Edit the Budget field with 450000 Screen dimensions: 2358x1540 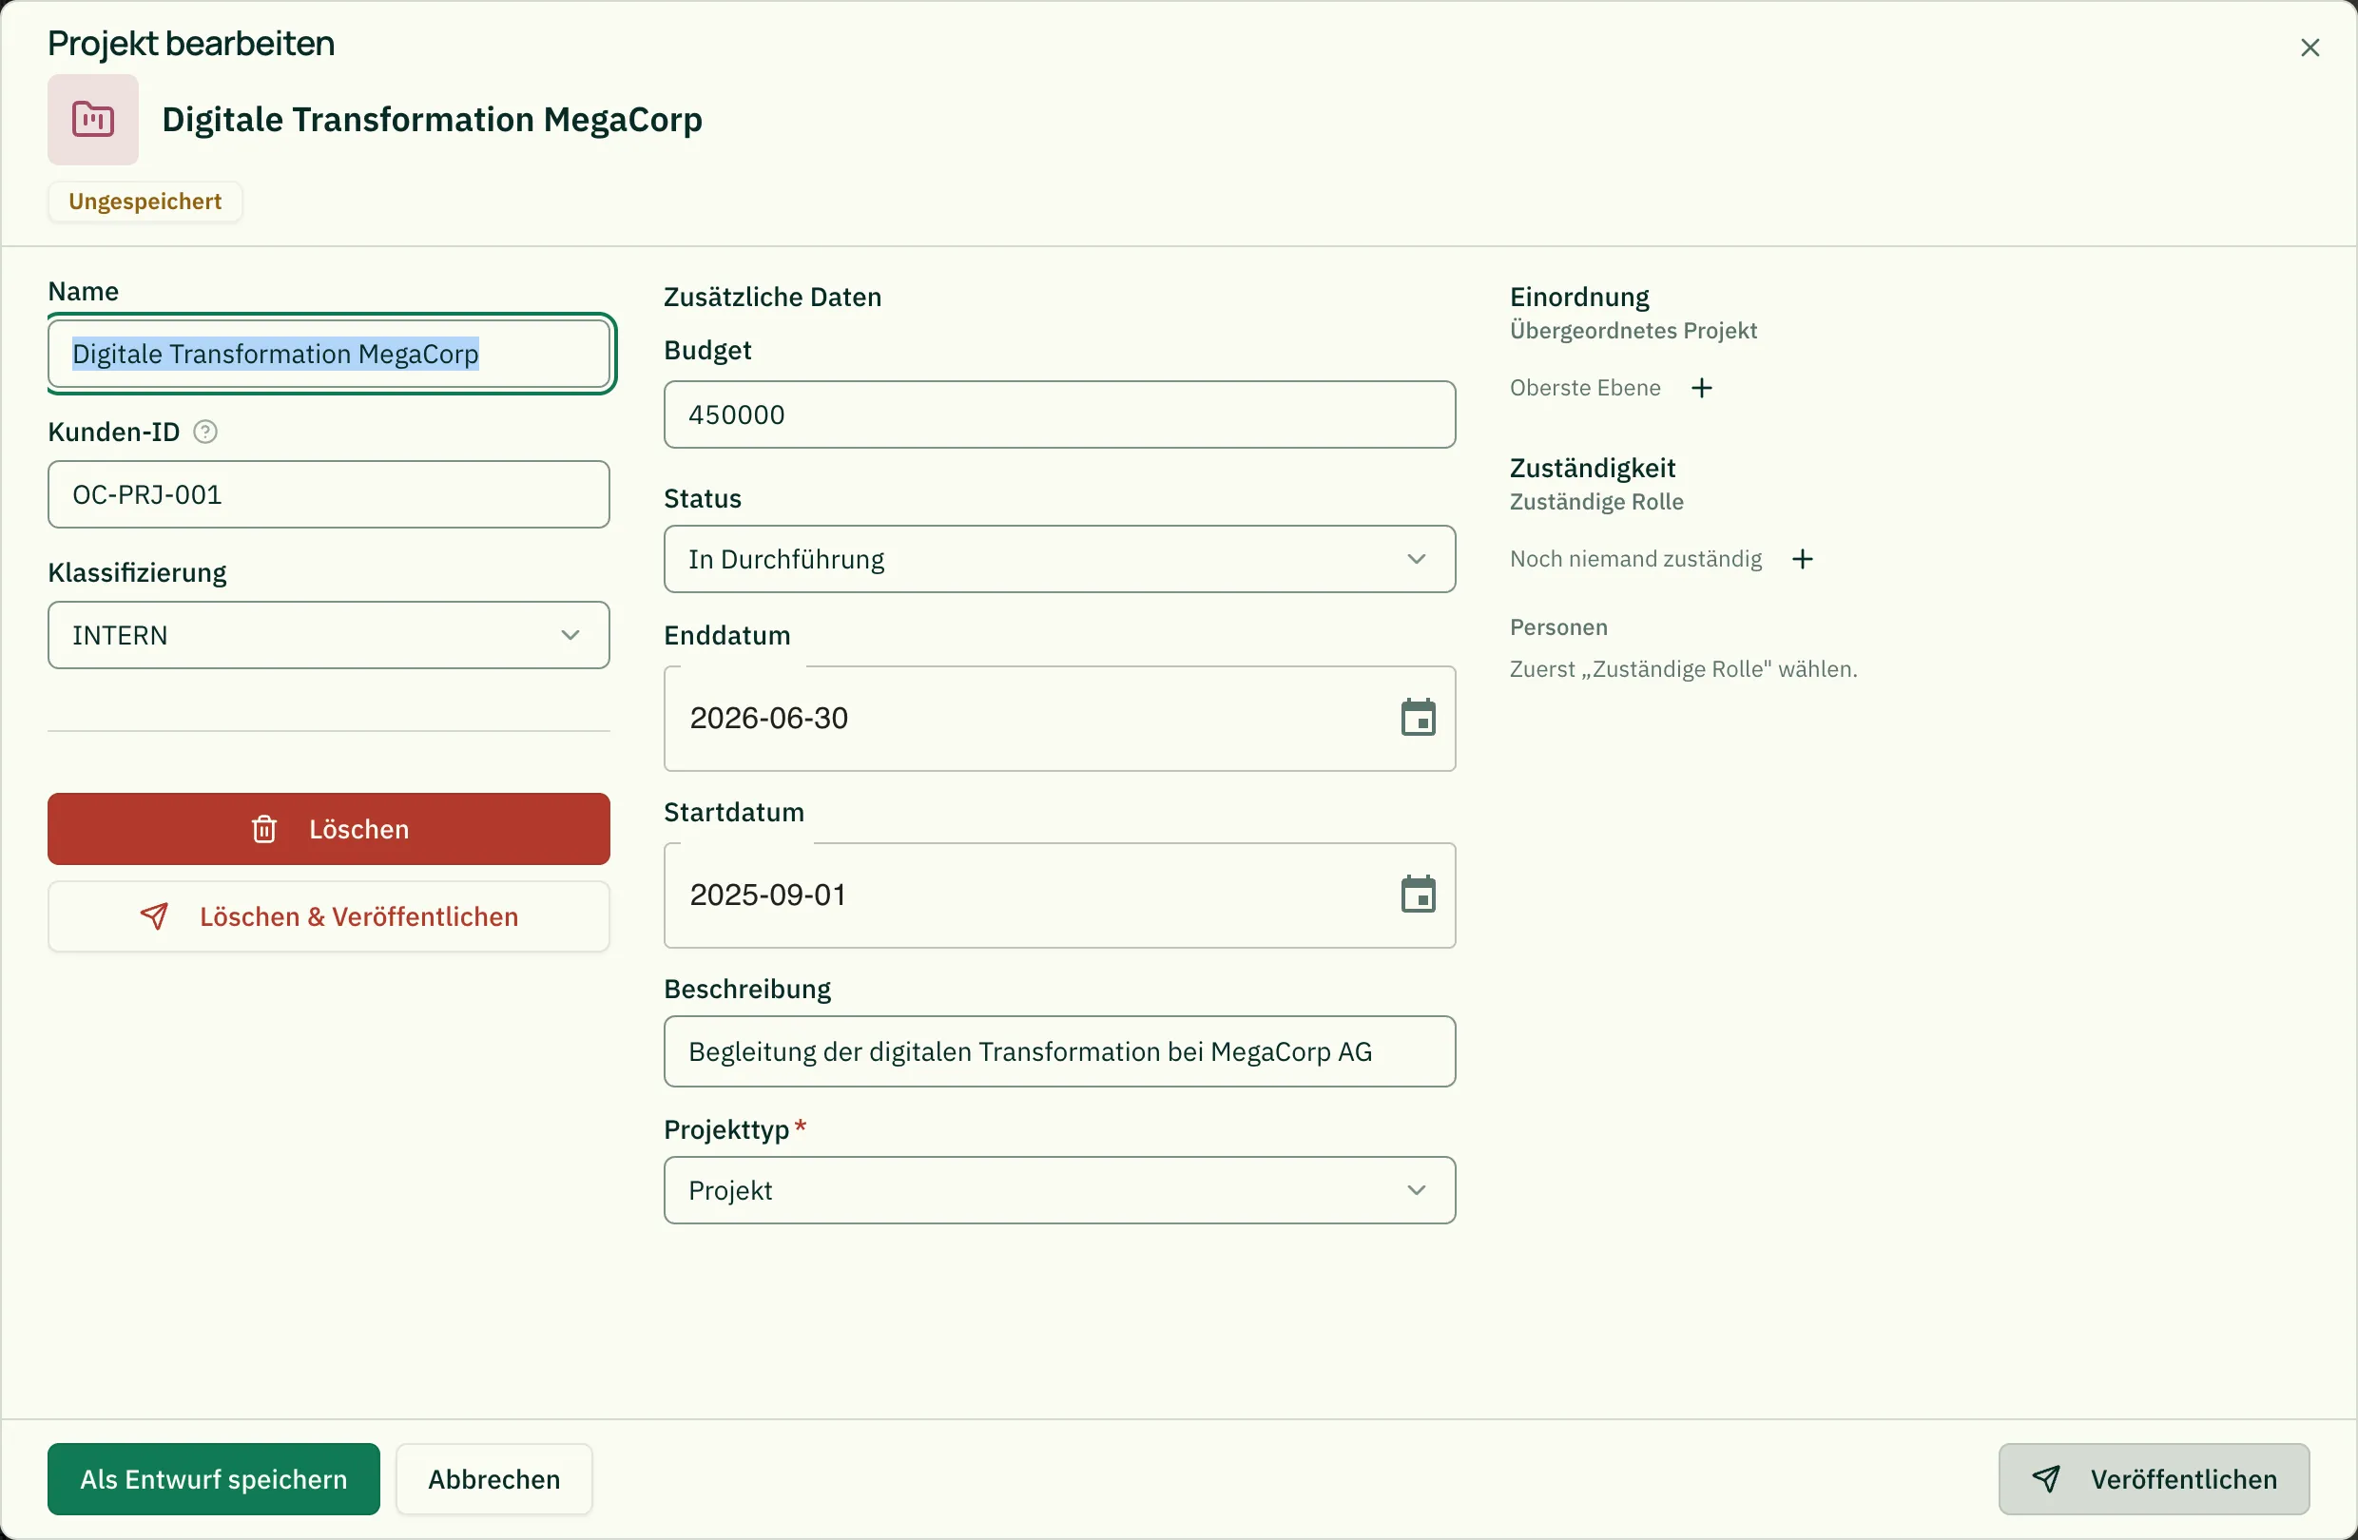click(x=1059, y=415)
